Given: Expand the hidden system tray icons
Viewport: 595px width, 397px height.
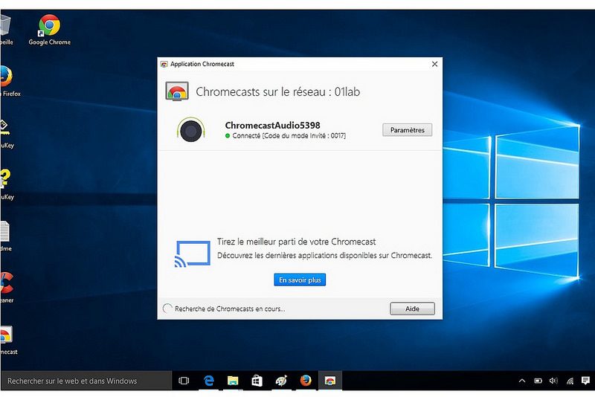Looking at the screenshot, I should coord(522,381).
